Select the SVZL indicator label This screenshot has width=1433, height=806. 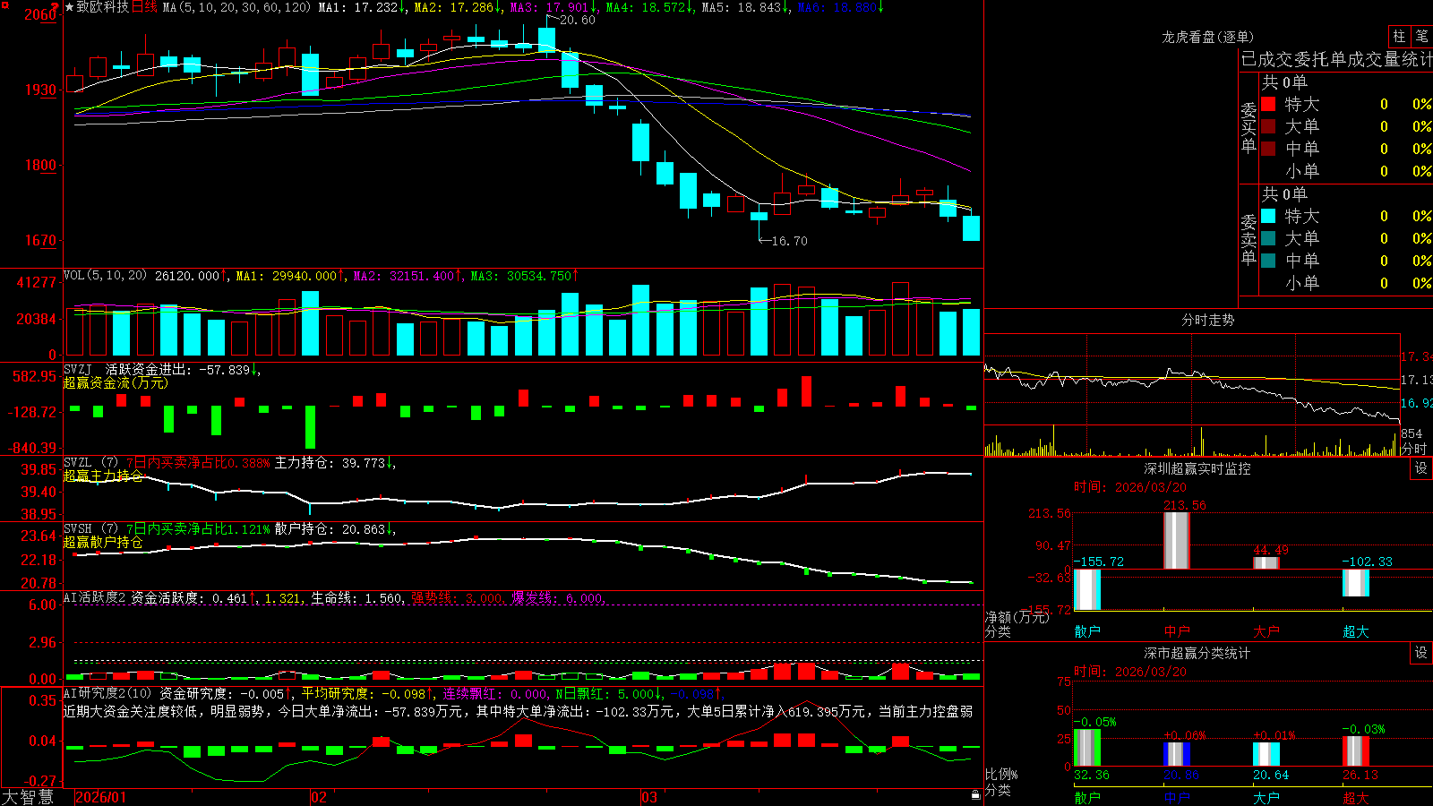[x=78, y=462]
